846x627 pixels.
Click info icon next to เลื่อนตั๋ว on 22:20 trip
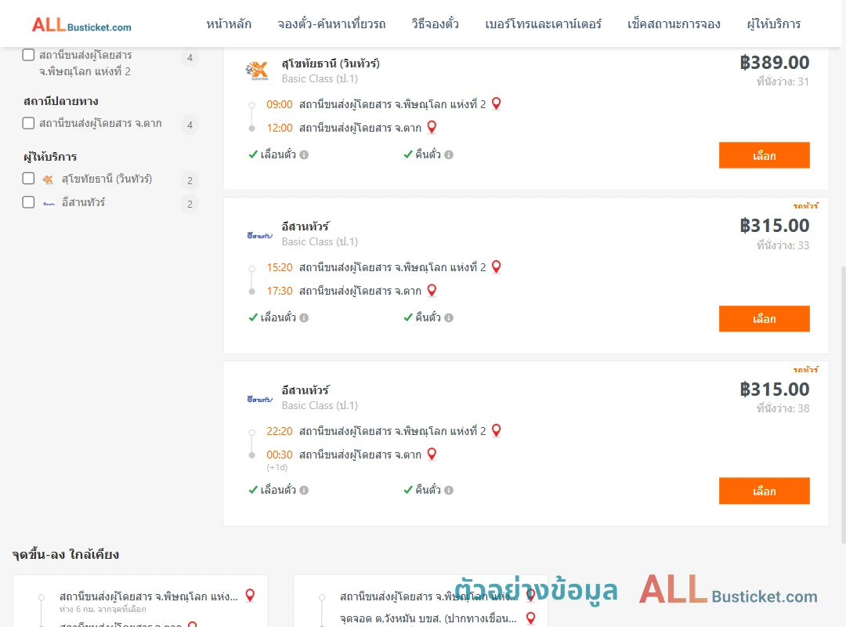click(x=304, y=491)
